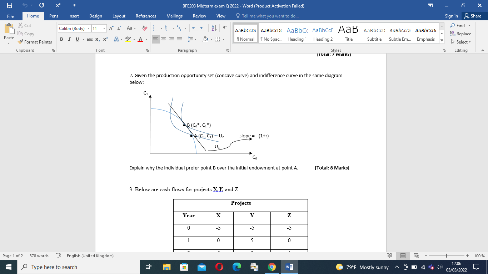488x274 pixels.
Task: Click Replace in Editing group
Action: [461, 34]
